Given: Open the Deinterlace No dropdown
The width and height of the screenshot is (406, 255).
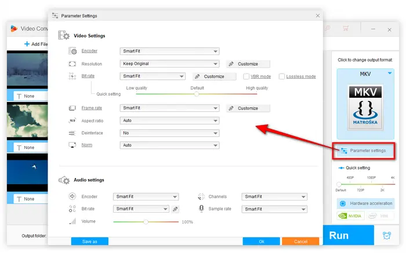Looking at the screenshot, I should (169, 133).
